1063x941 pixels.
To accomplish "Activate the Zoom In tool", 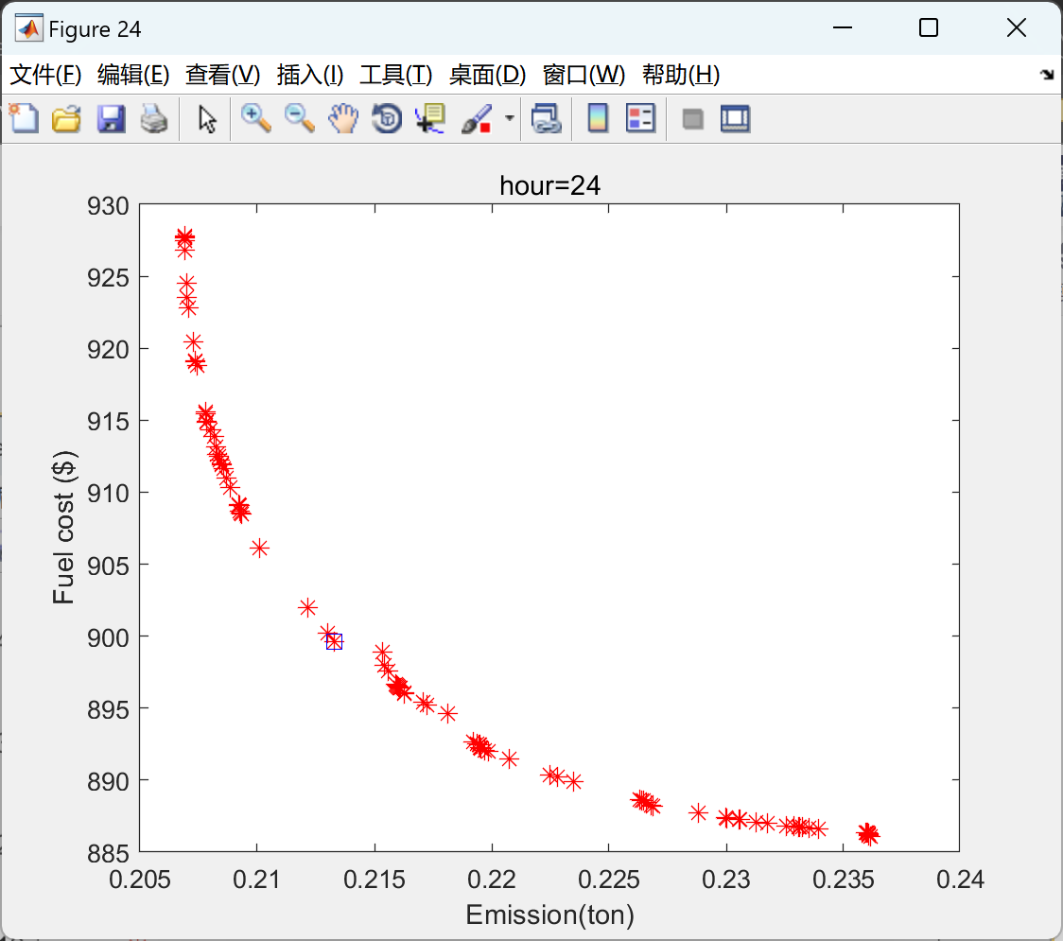I will [256, 118].
